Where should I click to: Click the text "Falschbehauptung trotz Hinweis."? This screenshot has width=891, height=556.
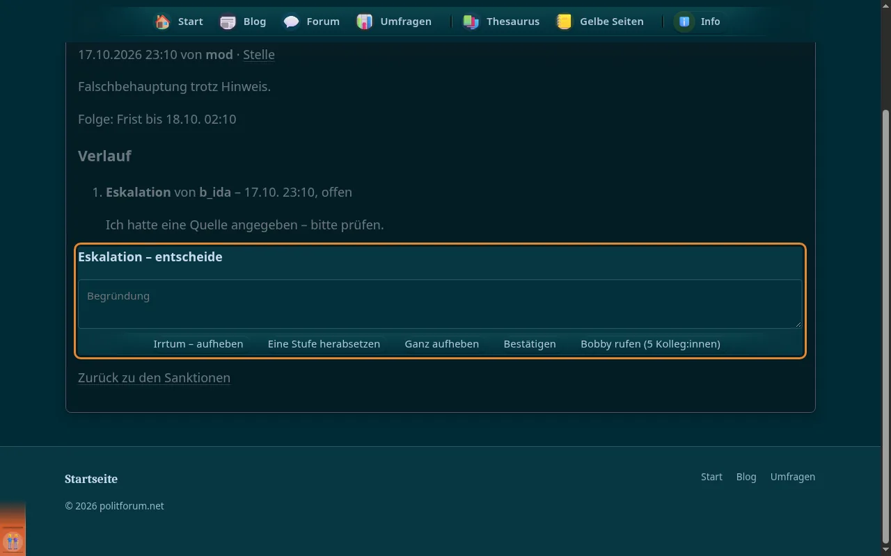(174, 87)
